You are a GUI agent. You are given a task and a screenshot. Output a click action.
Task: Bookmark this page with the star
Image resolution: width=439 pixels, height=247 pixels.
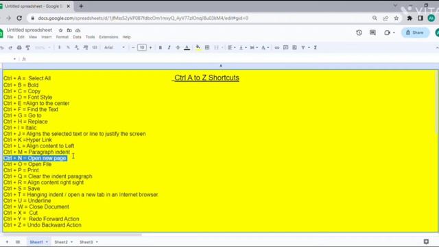(396, 19)
